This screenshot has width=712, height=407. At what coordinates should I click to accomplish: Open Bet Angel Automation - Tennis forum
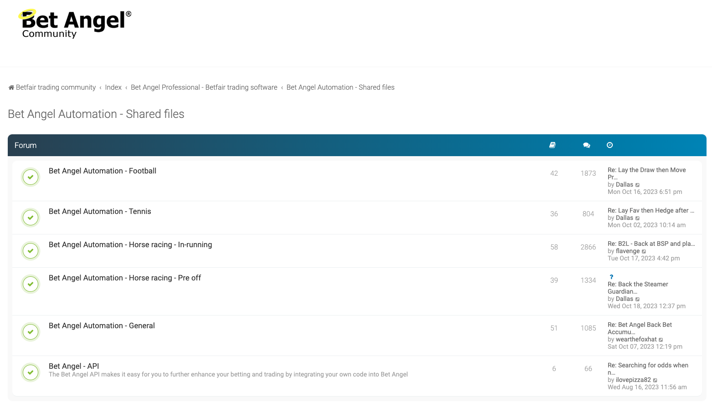click(x=100, y=211)
